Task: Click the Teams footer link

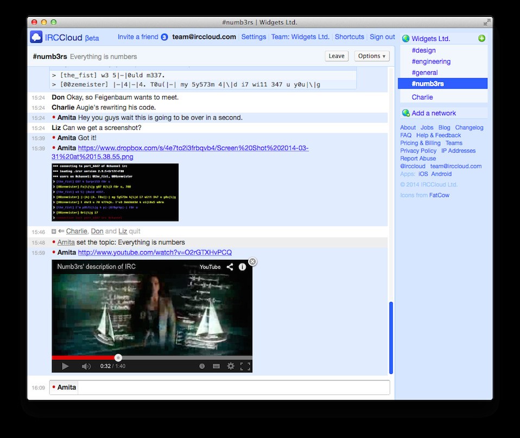Action: click(x=454, y=143)
